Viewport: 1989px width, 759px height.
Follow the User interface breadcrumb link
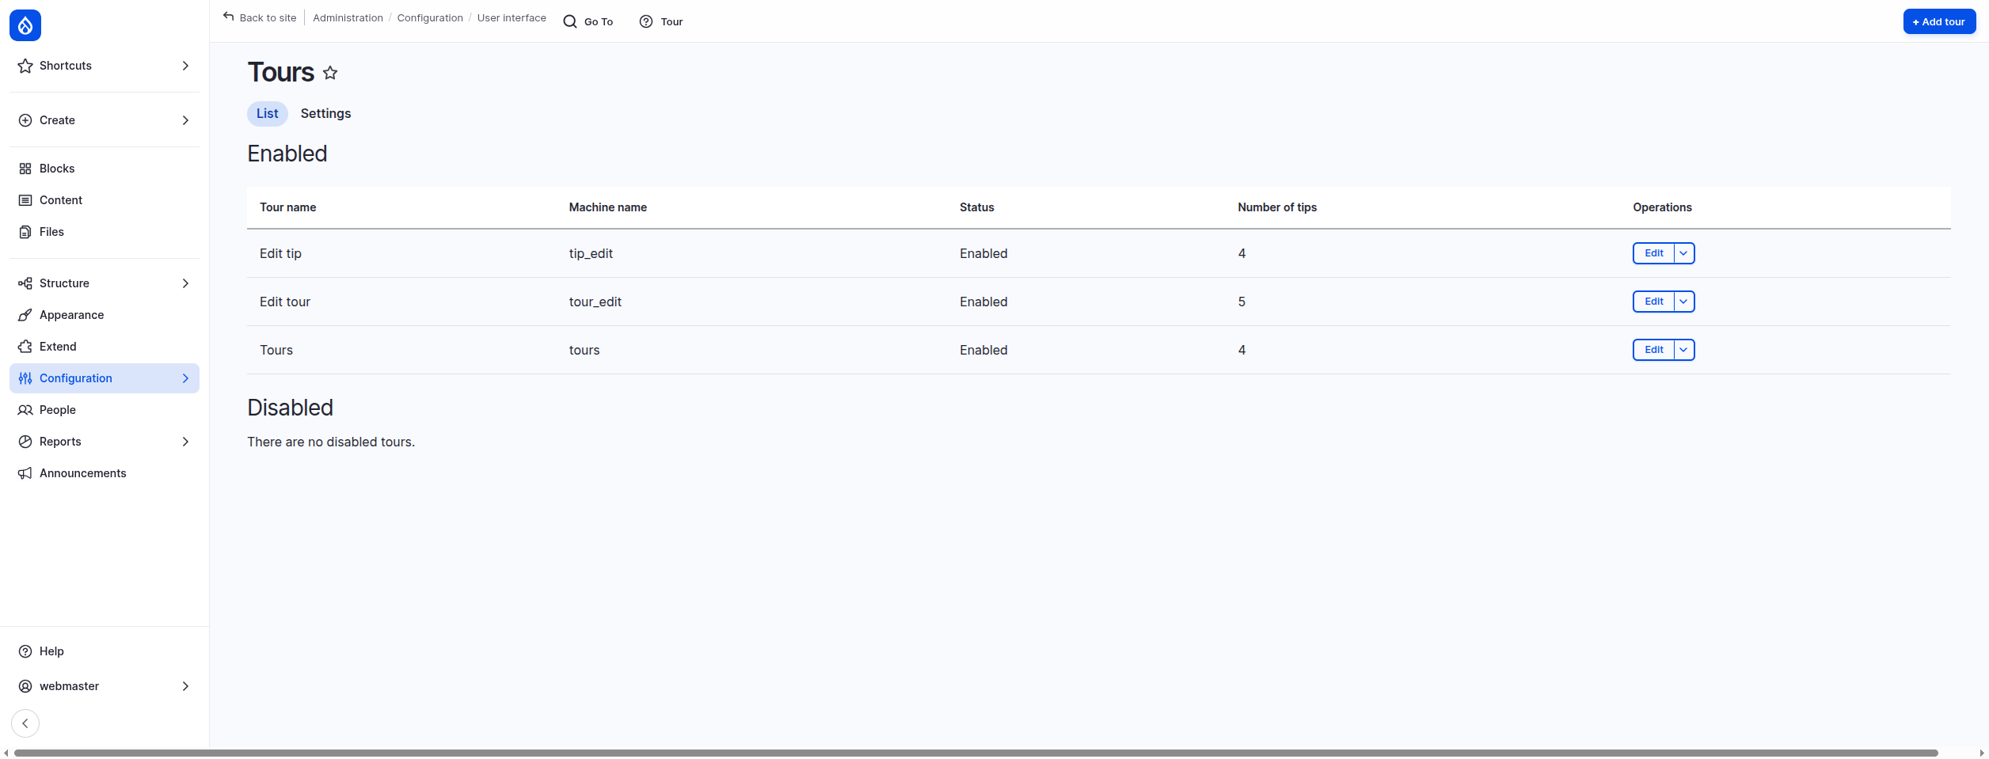coord(512,18)
